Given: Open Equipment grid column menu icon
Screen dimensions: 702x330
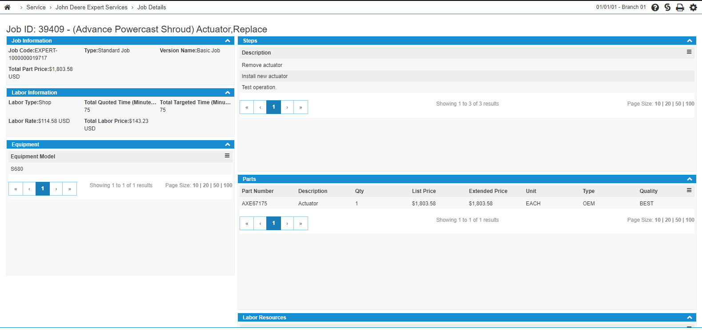Looking at the screenshot, I should coord(227,156).
